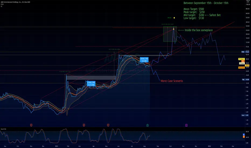The height and width of the screenshot is (148, 251).
Task: Click the Low 1.91 price label
Action: 245,115
